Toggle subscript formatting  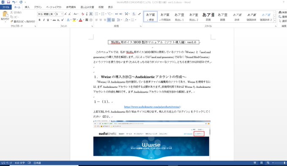(58, 20)
